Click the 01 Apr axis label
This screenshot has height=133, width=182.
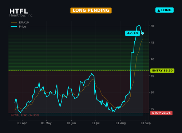tap(22, 123)
